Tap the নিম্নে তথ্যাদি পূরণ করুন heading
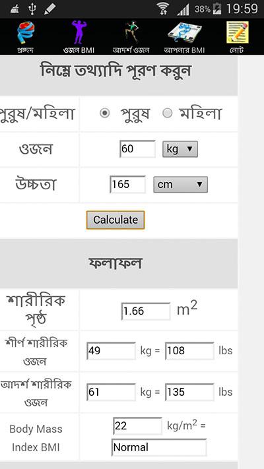 (115, 71)
